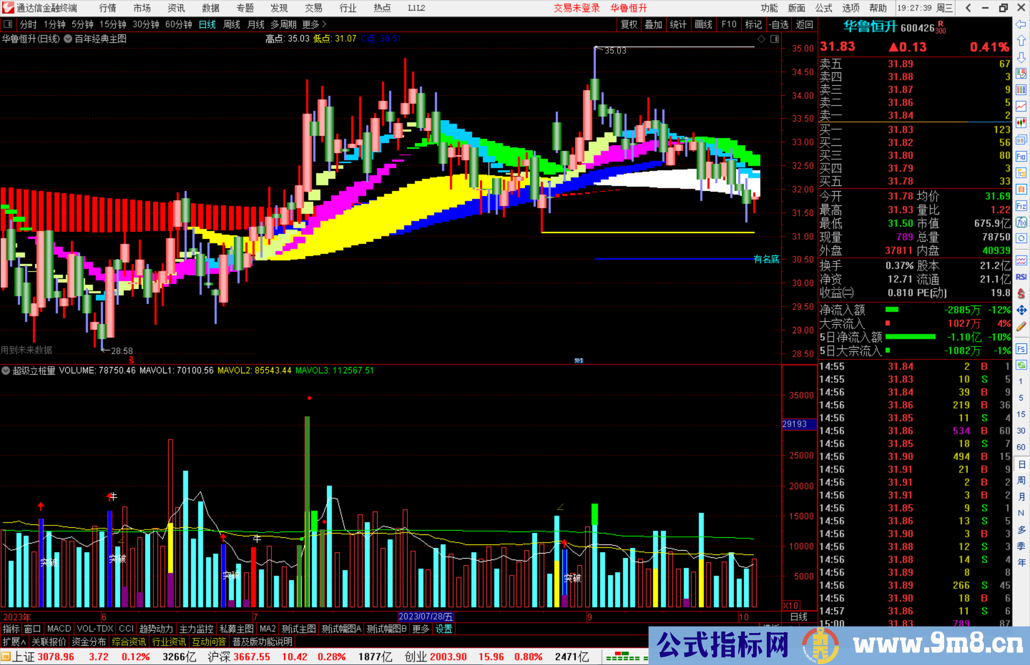Click the back arrow icon in right sidebar
Image resolution: width=1030 pixels, height=665 pixels.
1021,24
